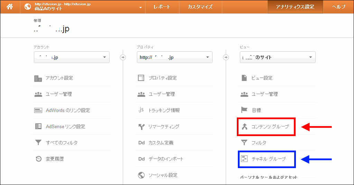Click the 変更履歴 history clock icon

[38, 159]
